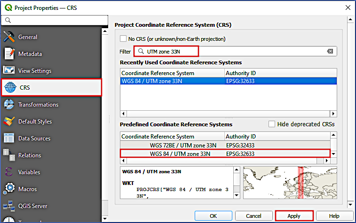Click the QGIS logo in the title bar

tap(8, 8)
